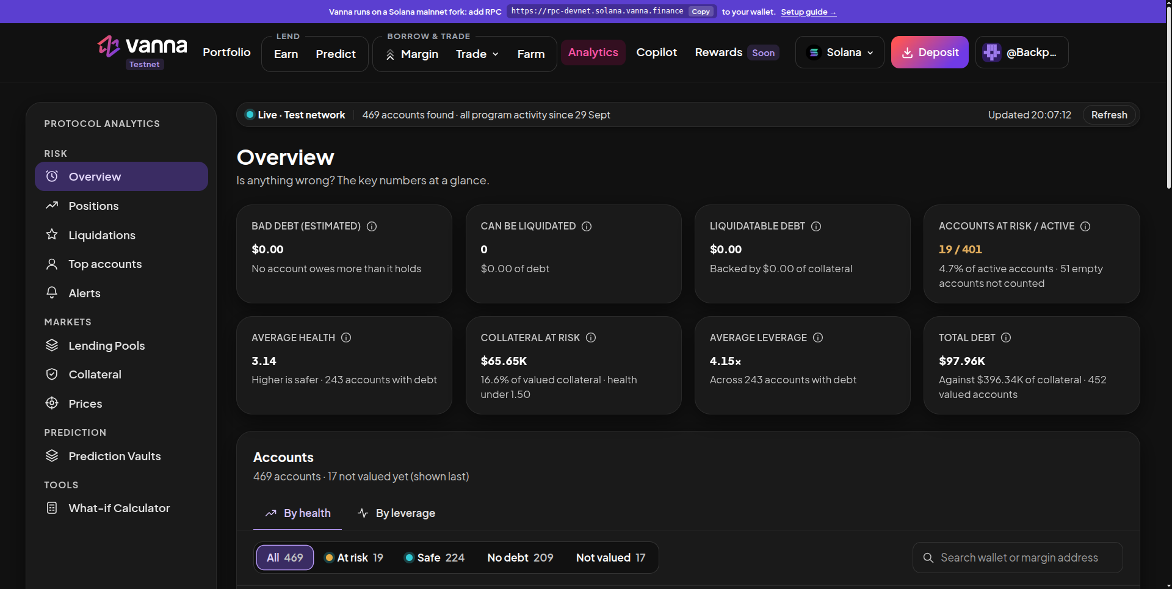Click the Refresh button
Viewport: 1172px width, 589px height.
click(x=1109, y=115)
